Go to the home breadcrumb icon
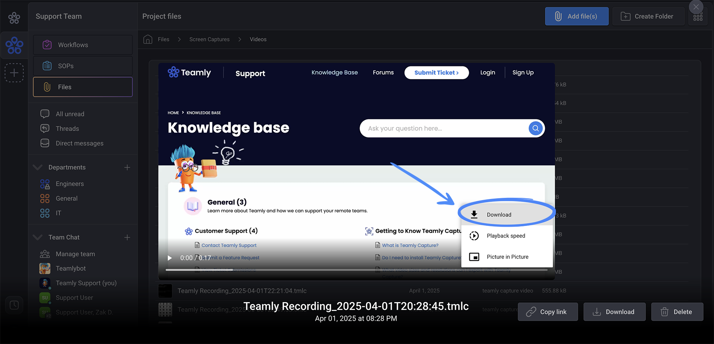This screenshot has width=714, height=344. coord(148,39)
